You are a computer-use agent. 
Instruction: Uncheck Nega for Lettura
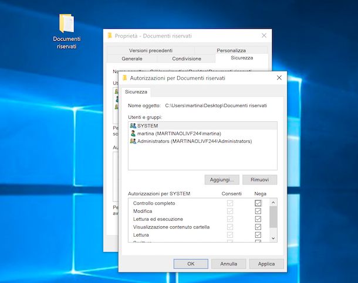tap(258, 235)
